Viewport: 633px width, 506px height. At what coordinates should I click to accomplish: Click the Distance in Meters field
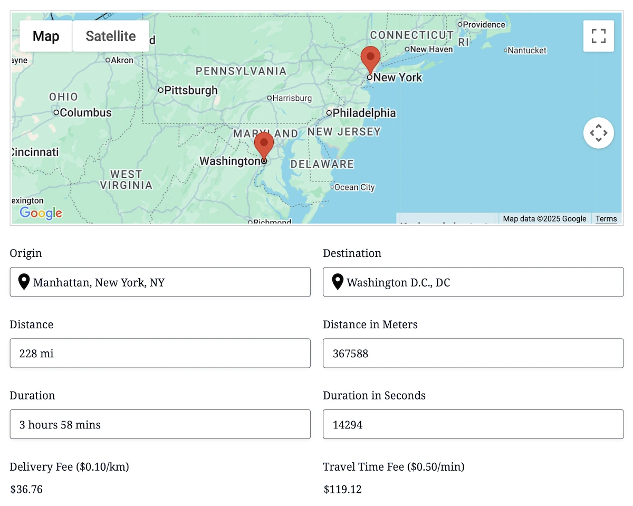(x=473, y=354)
